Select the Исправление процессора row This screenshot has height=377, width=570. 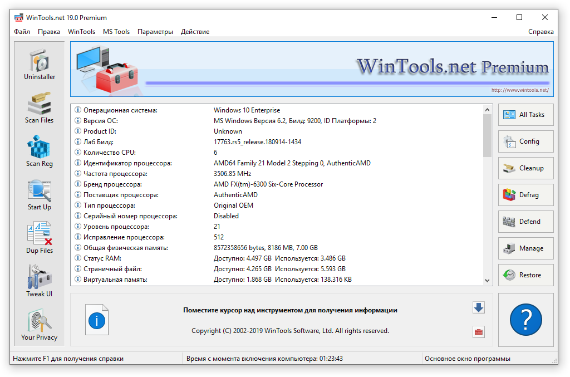click(278, 237)
